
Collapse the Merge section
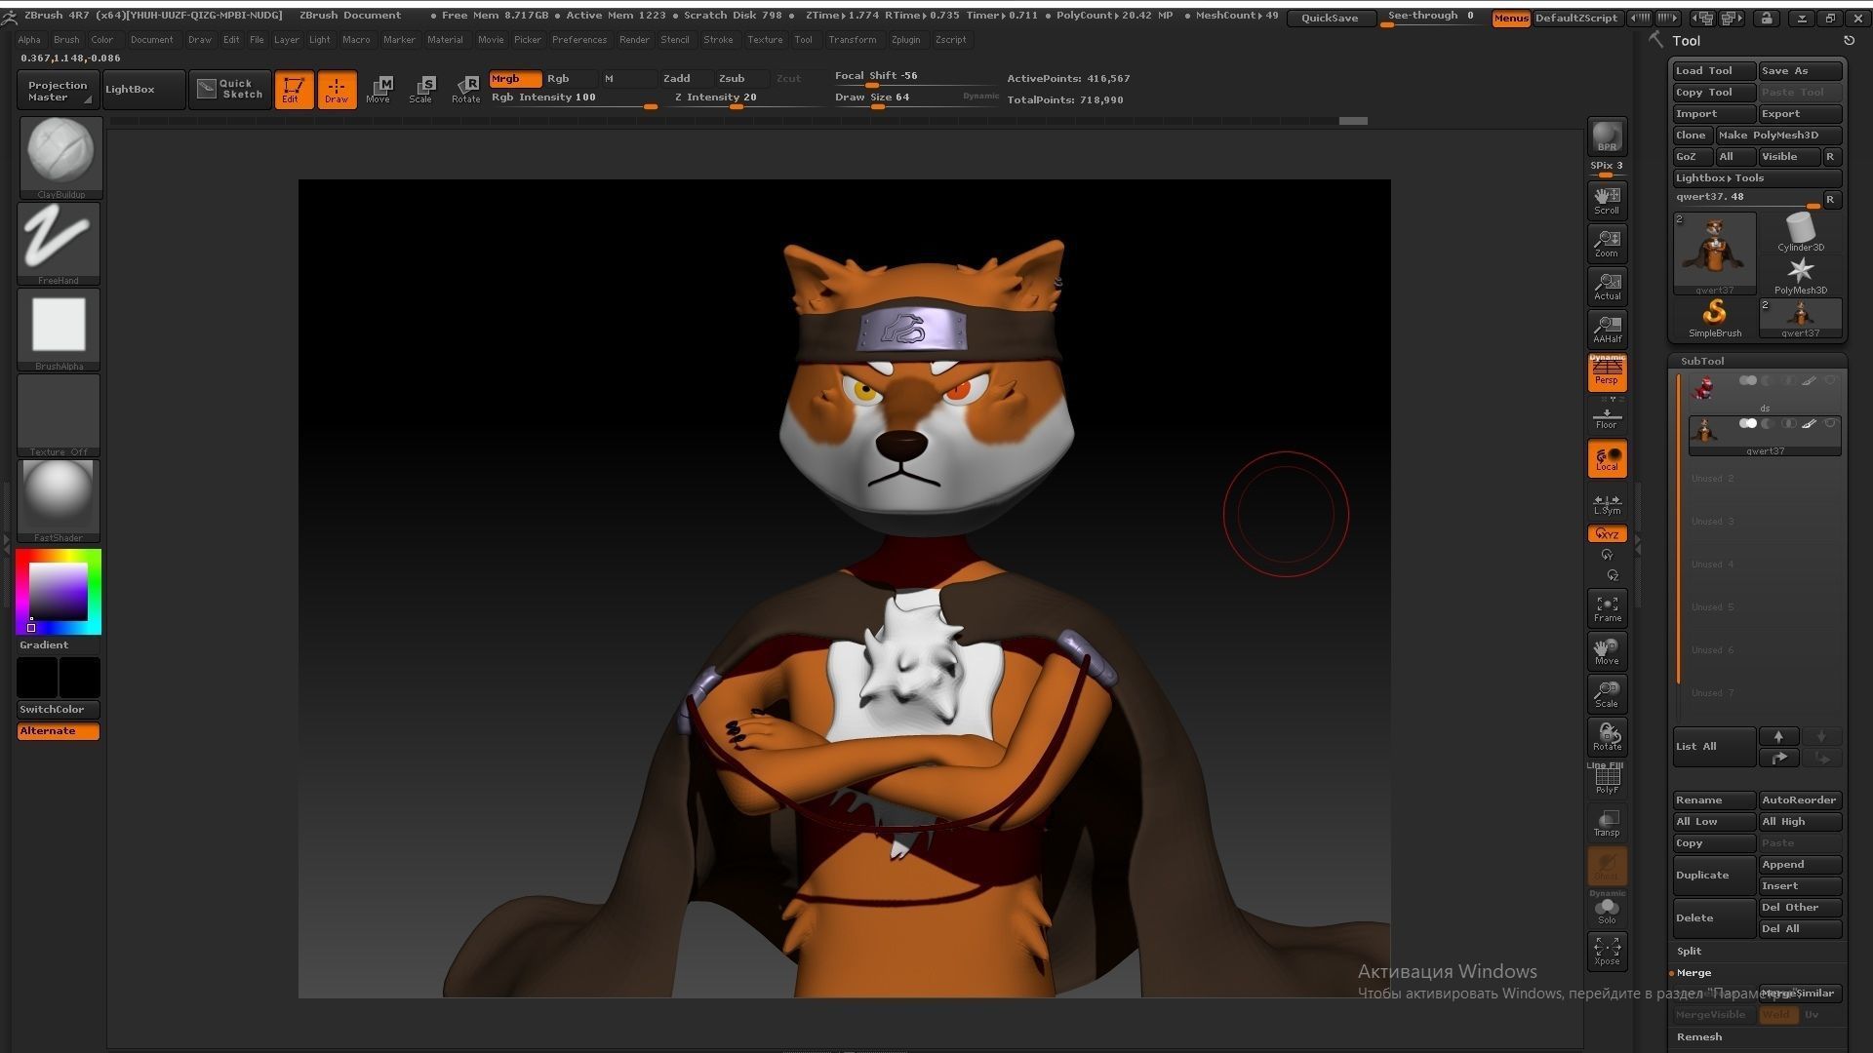point(1694,972)
